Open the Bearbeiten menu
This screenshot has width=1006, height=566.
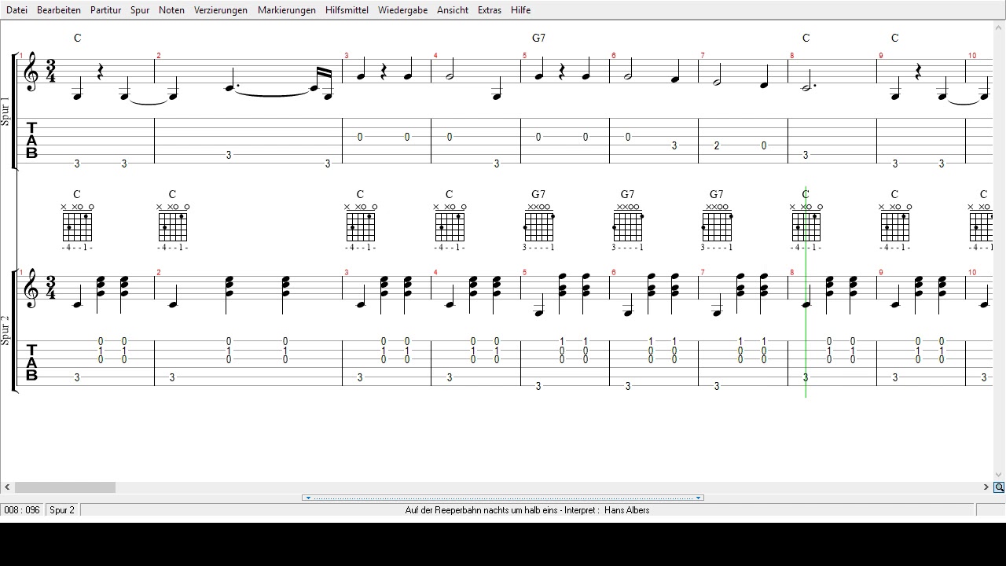[x=59, y=10]
